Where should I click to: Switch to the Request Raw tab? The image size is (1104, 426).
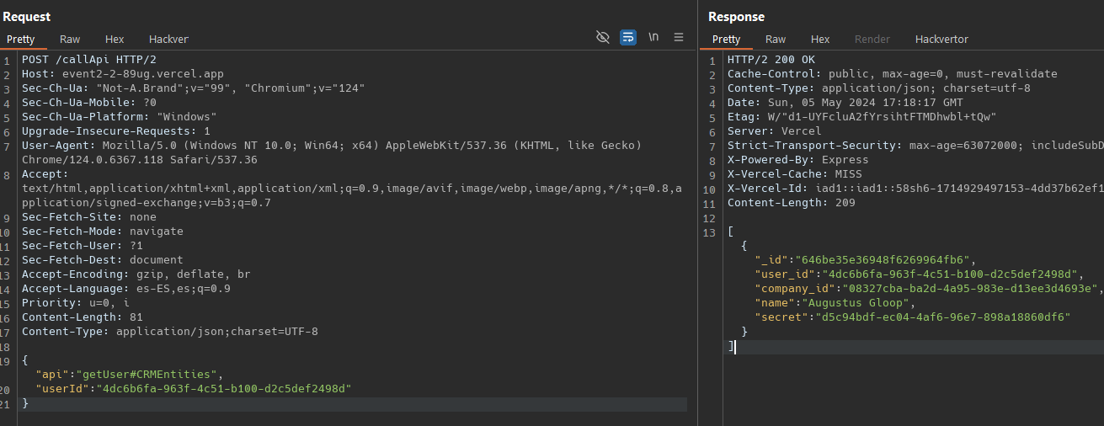(x=70, y=39)
